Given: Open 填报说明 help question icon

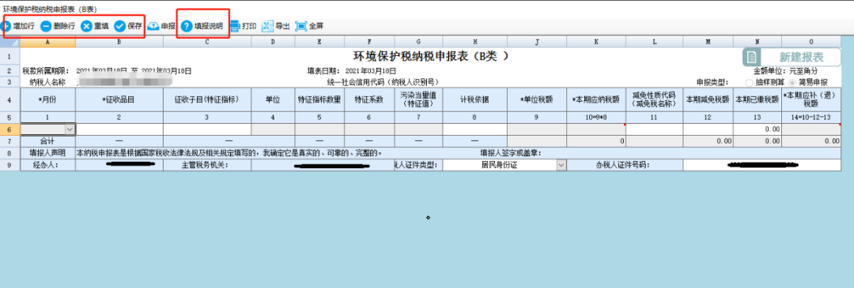Looking at the screenshot, I should [x=187, y=26].
